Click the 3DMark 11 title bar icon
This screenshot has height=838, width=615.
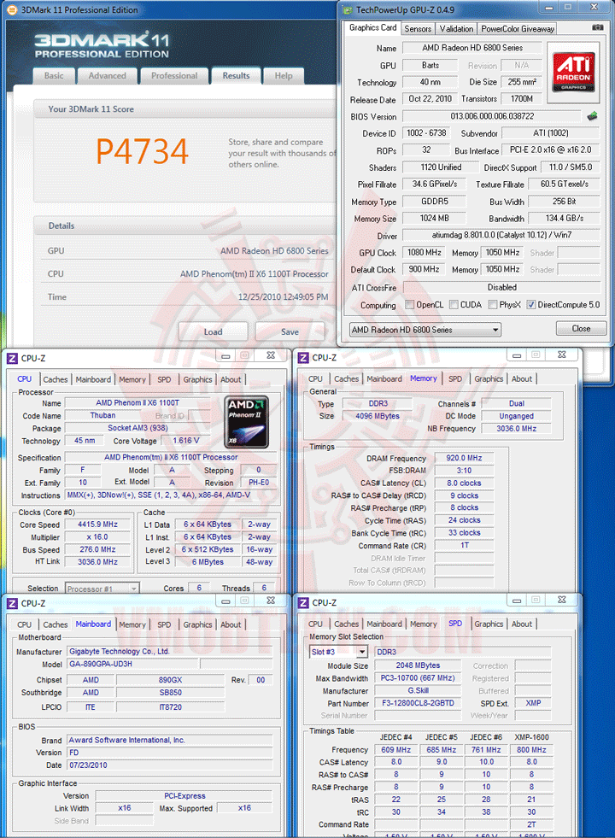12,9
